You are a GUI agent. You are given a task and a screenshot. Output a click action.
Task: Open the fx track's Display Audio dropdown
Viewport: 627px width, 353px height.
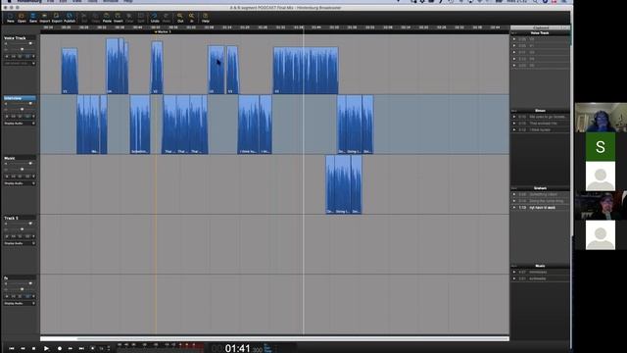[20, 303]
